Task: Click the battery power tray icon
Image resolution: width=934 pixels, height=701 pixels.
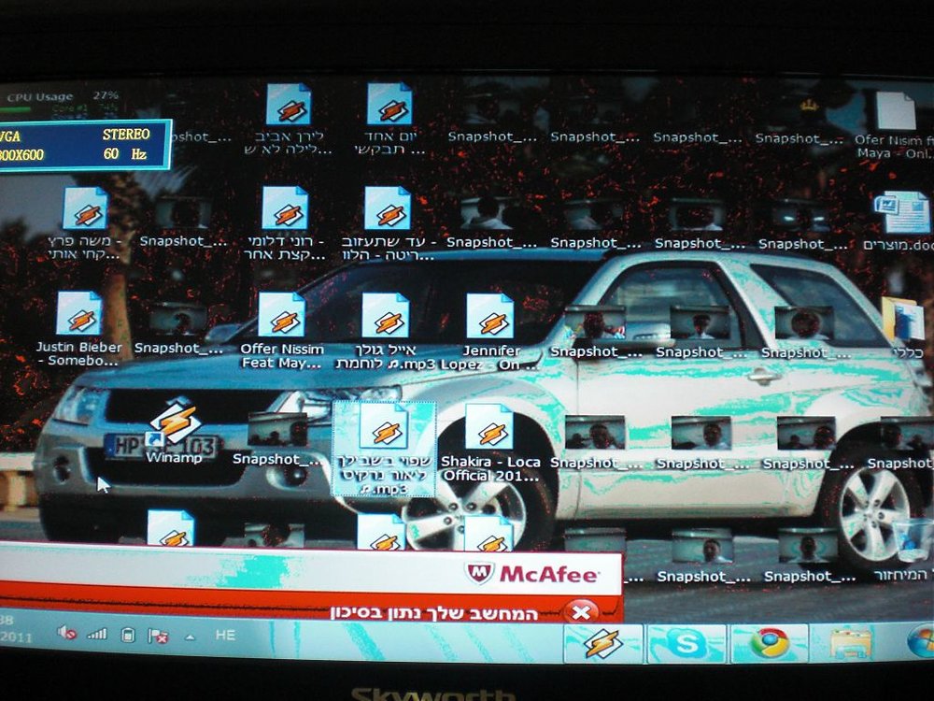Action: click(x=127, y=635)
